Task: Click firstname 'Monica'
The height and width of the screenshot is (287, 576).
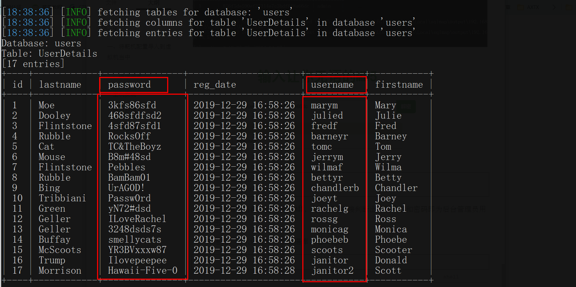Action: click(391, 229)
